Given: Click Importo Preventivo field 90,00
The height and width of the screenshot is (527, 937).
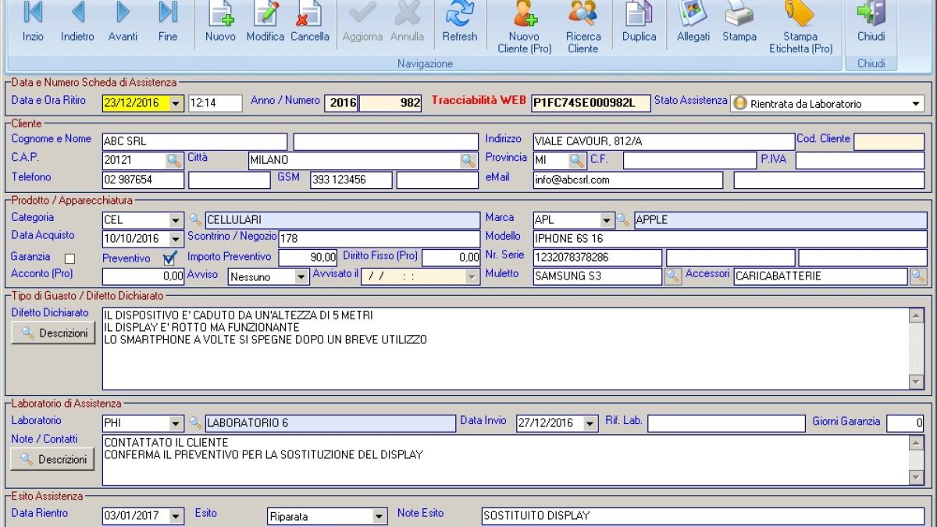Looking at the screenshot, I should click(x=308, y=258).
